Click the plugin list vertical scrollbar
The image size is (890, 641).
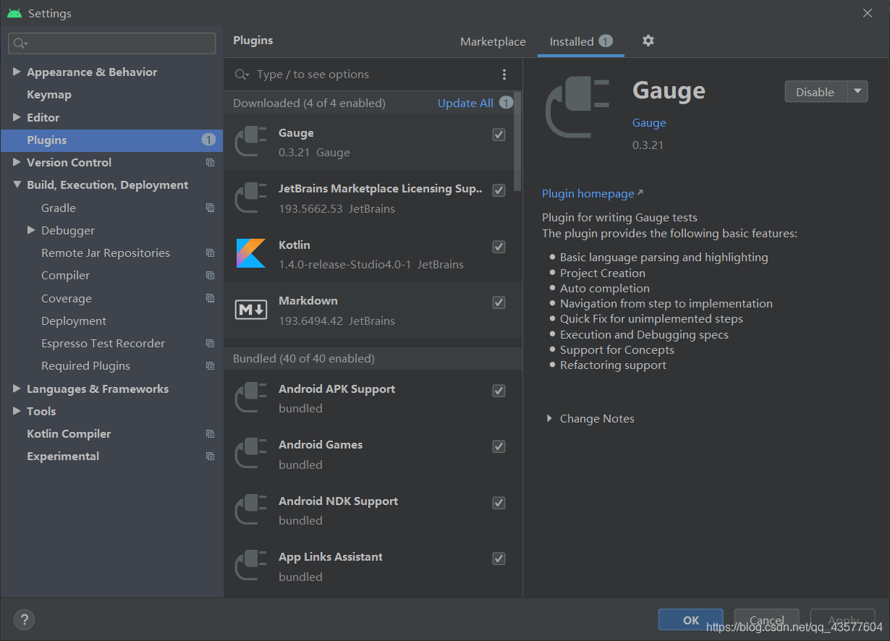point(517,141)
